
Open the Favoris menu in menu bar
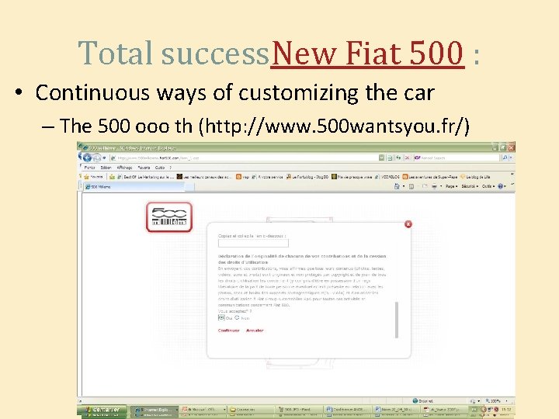tap(144, 168)
